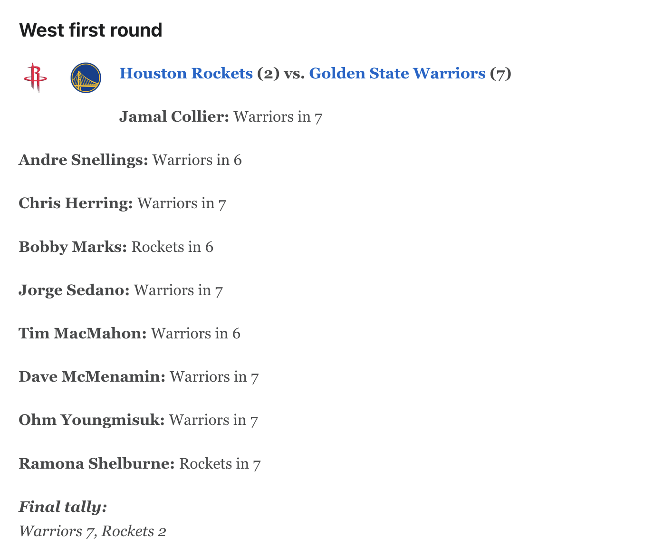Image resolution: width=653 pixels, height=558 pixels.
Task: Click the (2) seed next to Rockets
Action: (x=269, y=74)
